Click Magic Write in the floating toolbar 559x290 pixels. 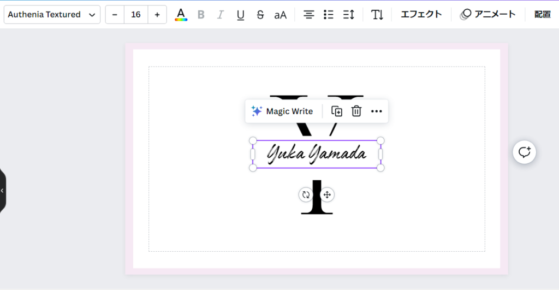pos(282,111)
